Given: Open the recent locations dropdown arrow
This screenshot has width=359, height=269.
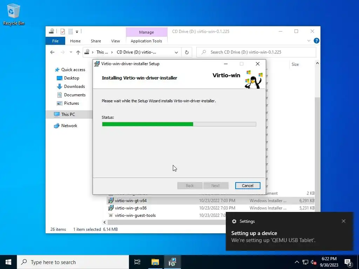Looking at the screenshot, I should [71, 52].
